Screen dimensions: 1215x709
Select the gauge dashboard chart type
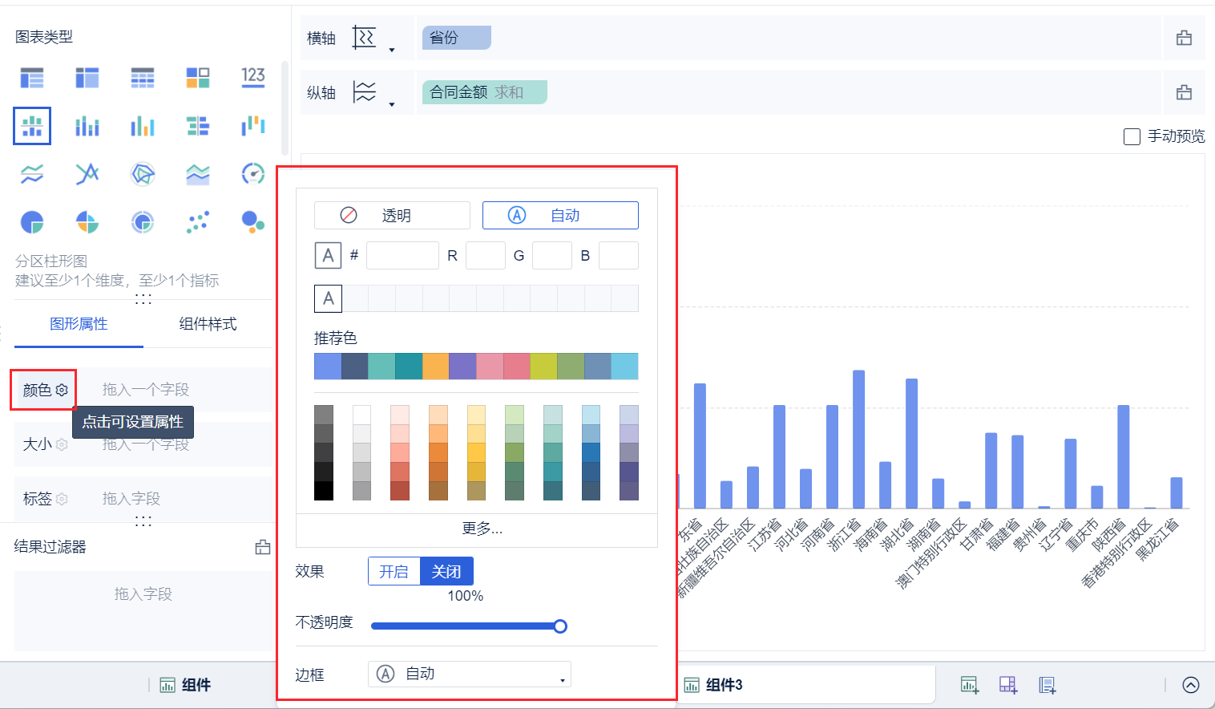pos(253,174)
